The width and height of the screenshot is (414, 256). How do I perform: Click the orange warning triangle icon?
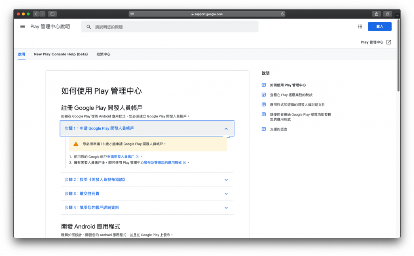tap(76, 144)
